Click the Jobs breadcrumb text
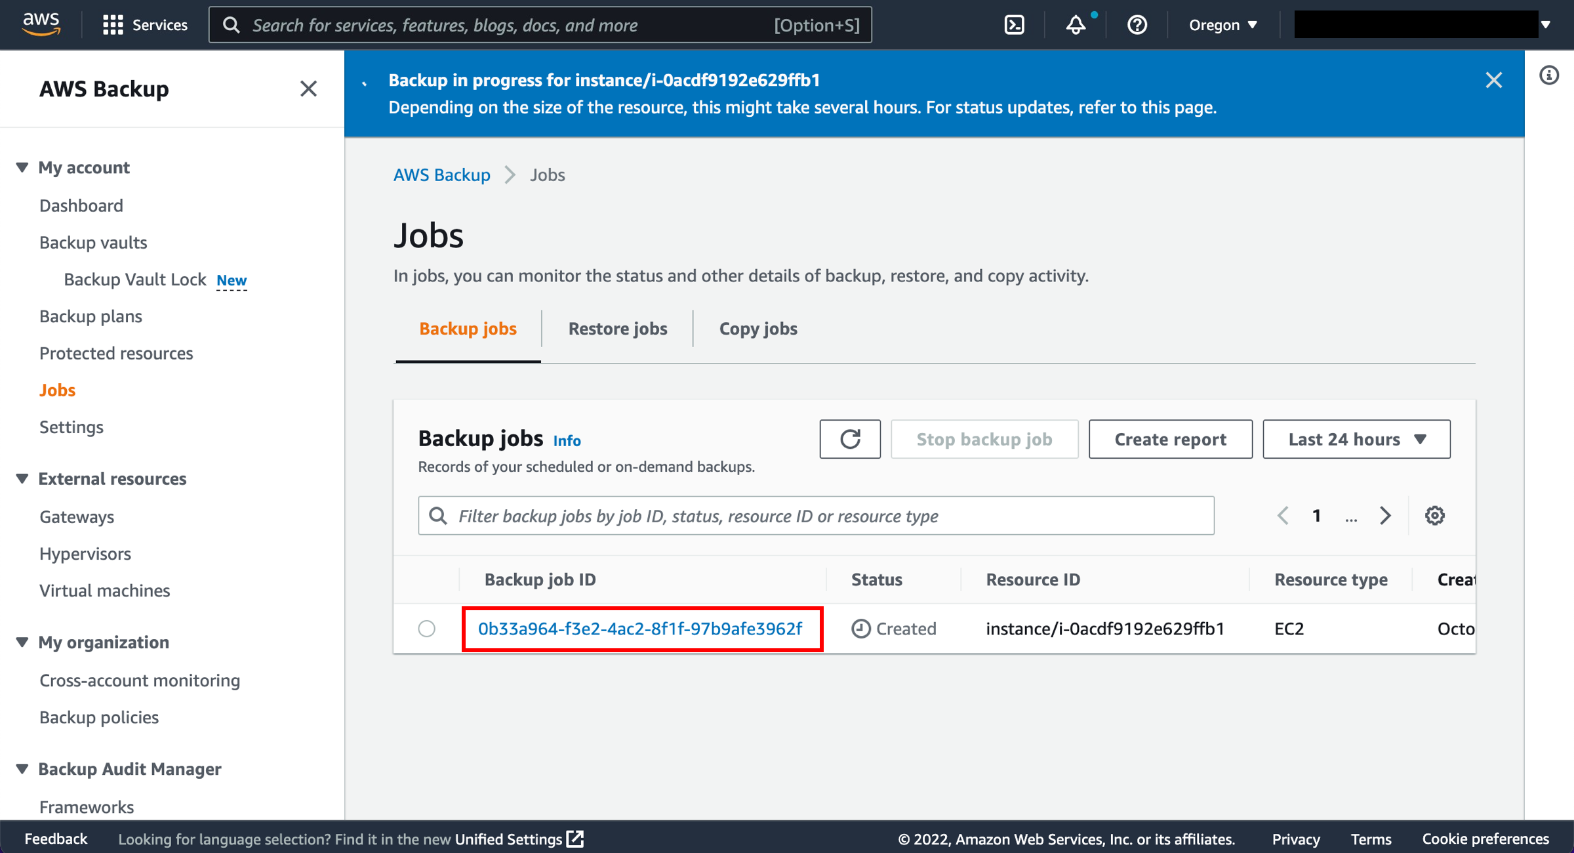Screen dimensions: 1574x853 [548, 175]
